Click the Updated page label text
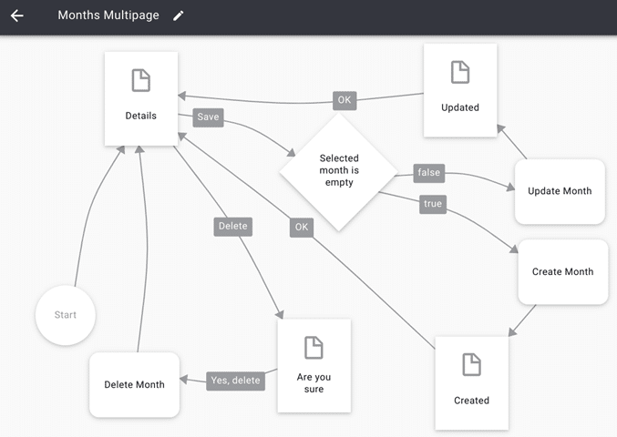The width and height of the screenshot is (617, 437). point(460,107)
